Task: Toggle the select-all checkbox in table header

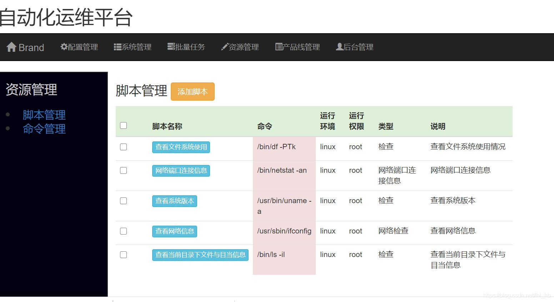Action: click(124, 125)
